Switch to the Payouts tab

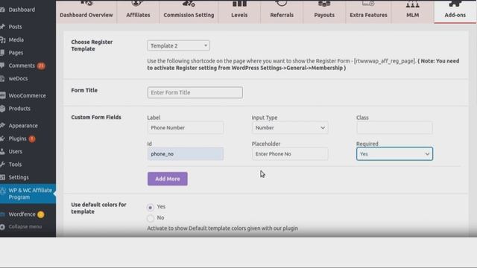[x=324, y=12]
